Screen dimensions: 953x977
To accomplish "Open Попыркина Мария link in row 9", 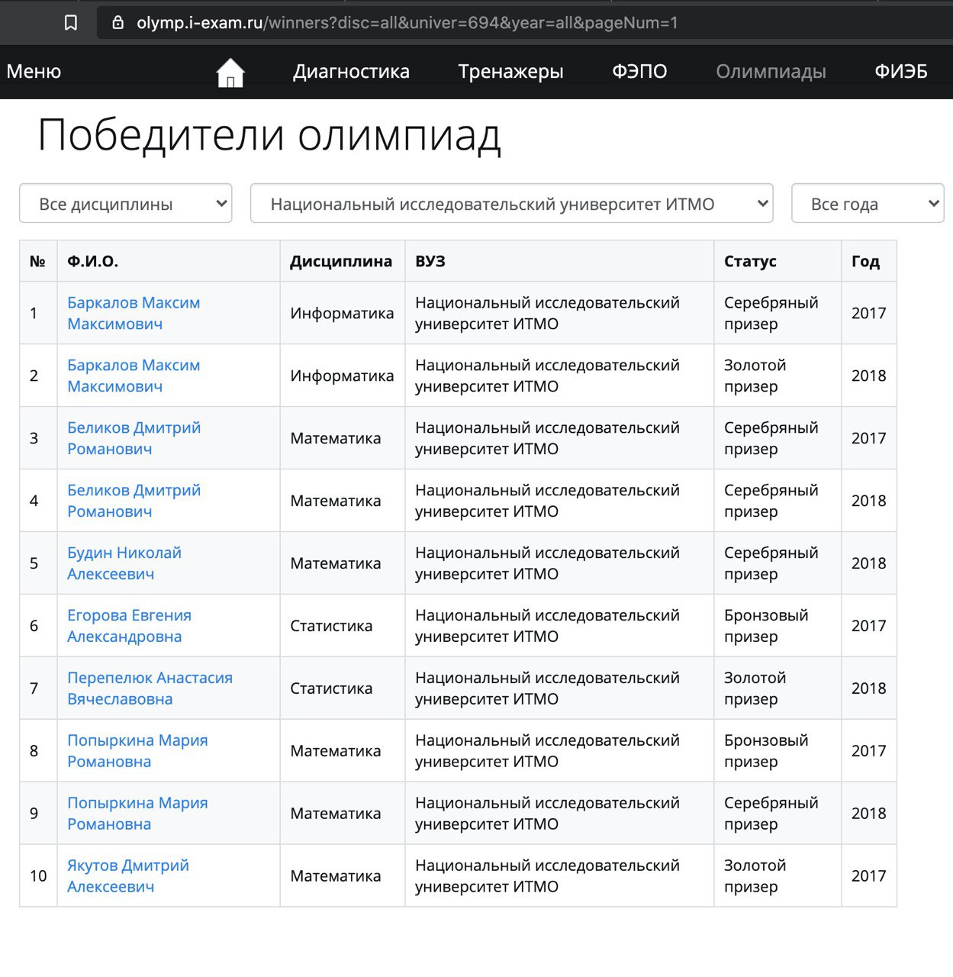I will 137,814.
